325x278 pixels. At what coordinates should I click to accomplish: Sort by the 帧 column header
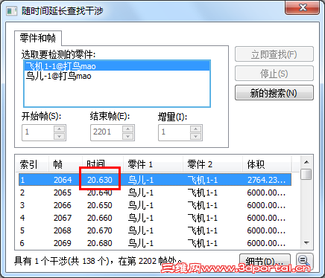coord(66,164)
